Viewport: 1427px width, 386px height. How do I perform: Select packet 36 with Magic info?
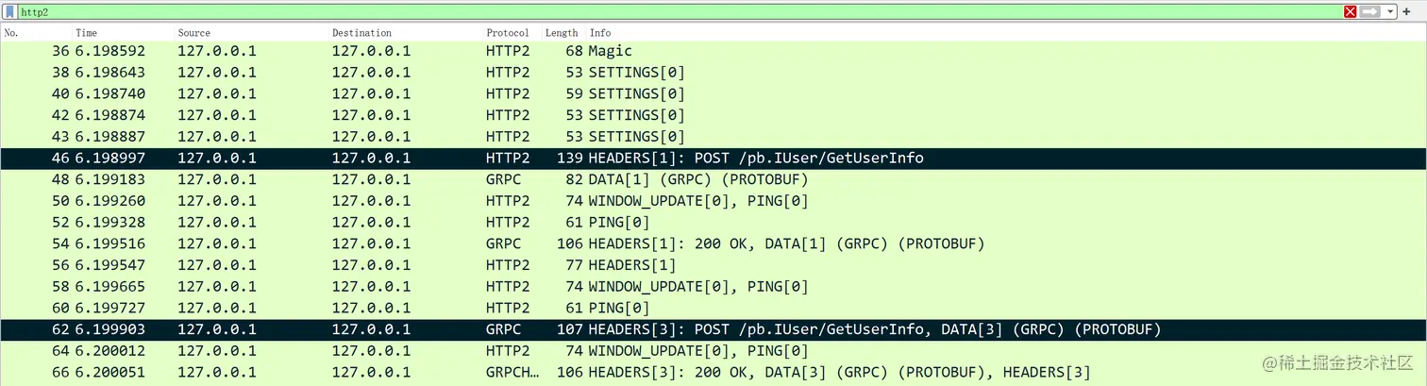pos(713,51)
